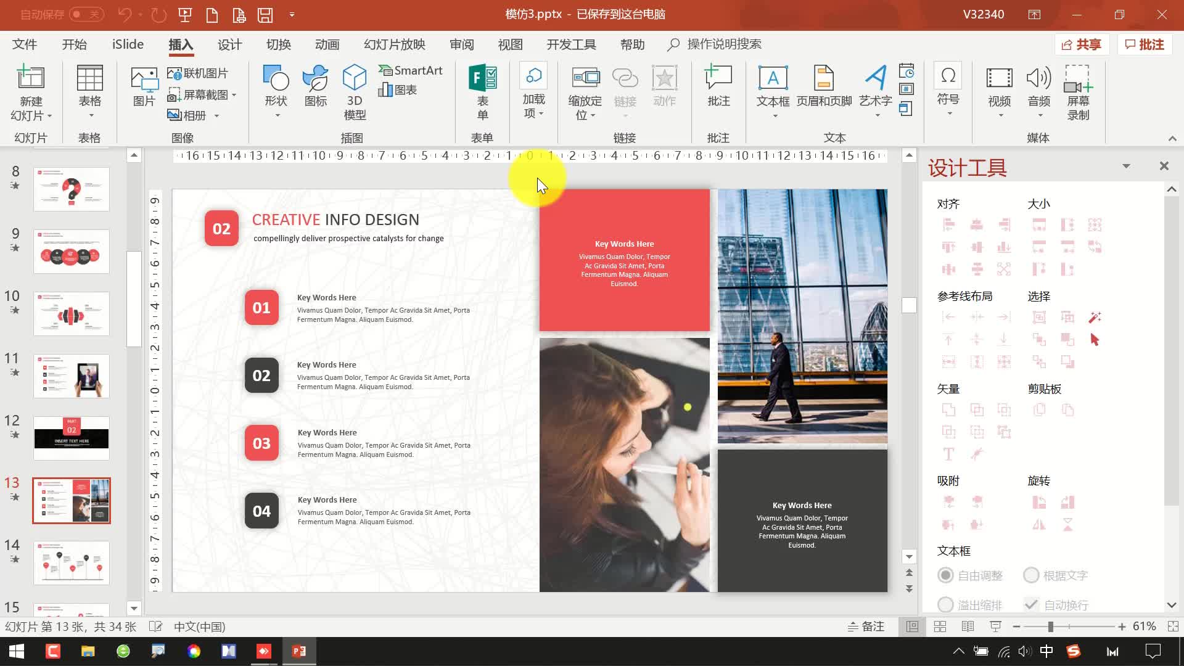
Task: Click the slide panel scroll down arrow
Action: (134, 608)
